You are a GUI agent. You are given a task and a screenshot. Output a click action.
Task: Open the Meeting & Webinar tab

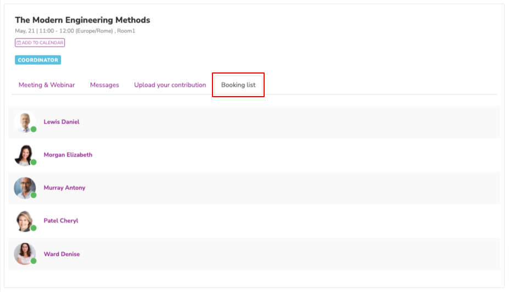click(x=47, y=85)
